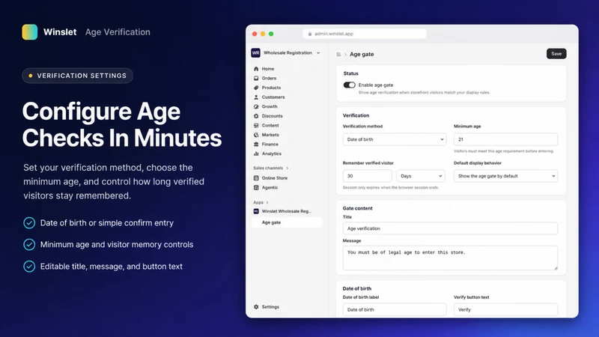
Task: Expand the Apps section chevron
Action: [267, 202]
